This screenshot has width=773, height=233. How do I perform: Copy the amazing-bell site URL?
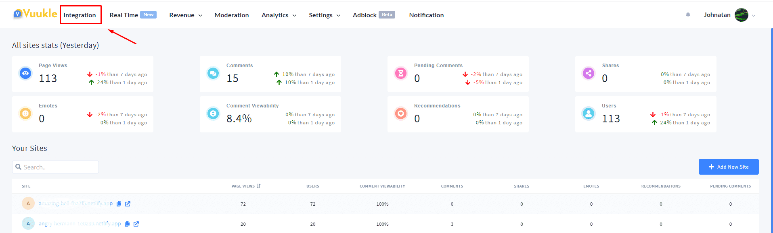click(119, 204)
